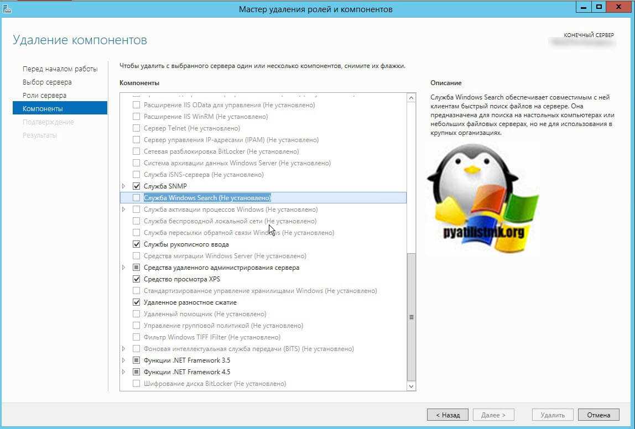Image resolution: width=635 pixels, height=429 pixels.
Task: Uncheck Службы рукописного ввода checkbox
Action: (137, 244)
